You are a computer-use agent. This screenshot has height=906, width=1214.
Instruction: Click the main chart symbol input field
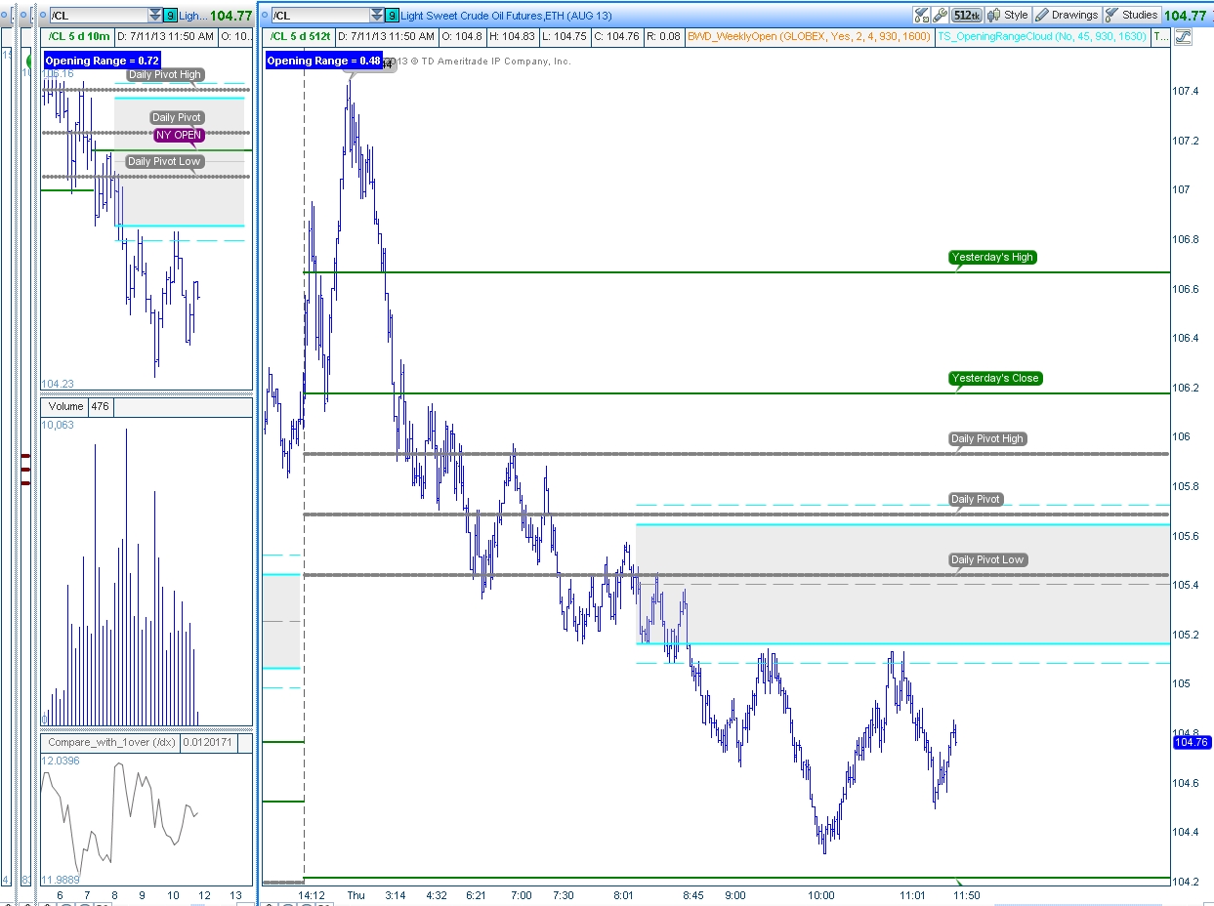[x=320, y=15]
